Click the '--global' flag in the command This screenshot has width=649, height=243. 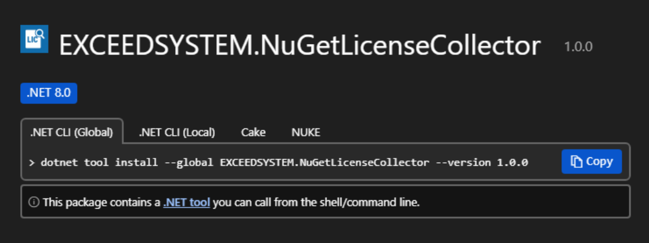(189, 162)
